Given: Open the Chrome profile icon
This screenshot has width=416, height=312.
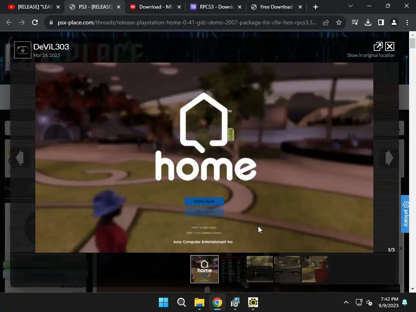Looking at the screenshot, I should pyautogui.click(x=394, y=23).
